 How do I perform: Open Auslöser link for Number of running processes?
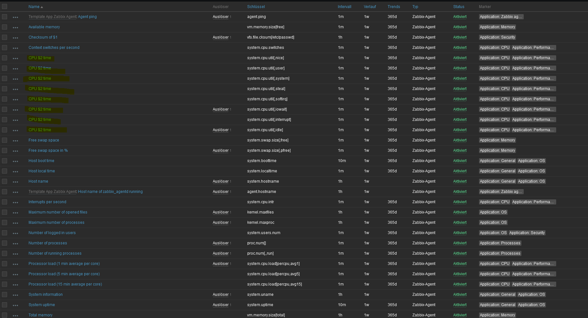[x=221, y=253]
